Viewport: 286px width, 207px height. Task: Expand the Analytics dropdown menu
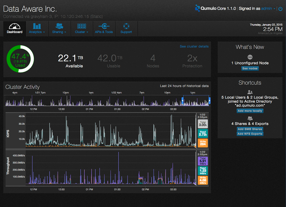tap(37, 32)
